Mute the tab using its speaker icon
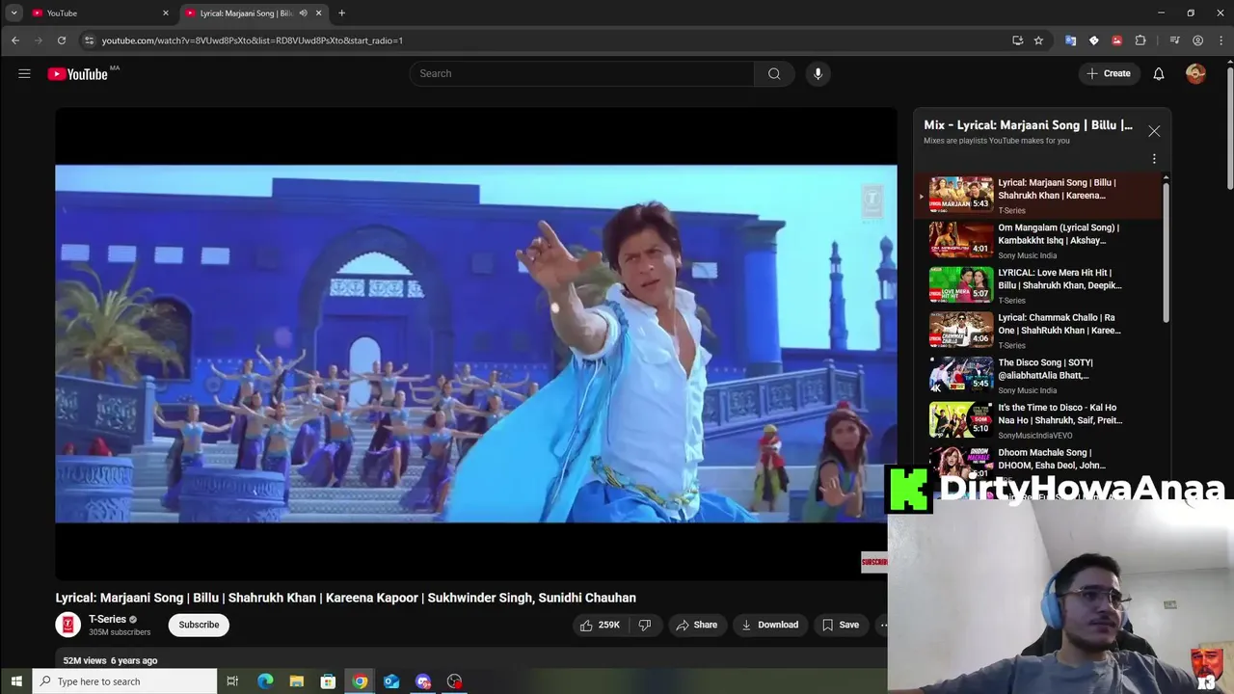 pos(303,13)
